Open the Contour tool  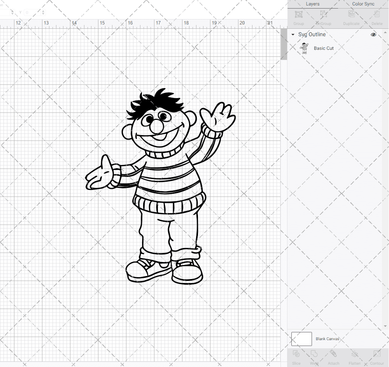click(x=377, y=355)
